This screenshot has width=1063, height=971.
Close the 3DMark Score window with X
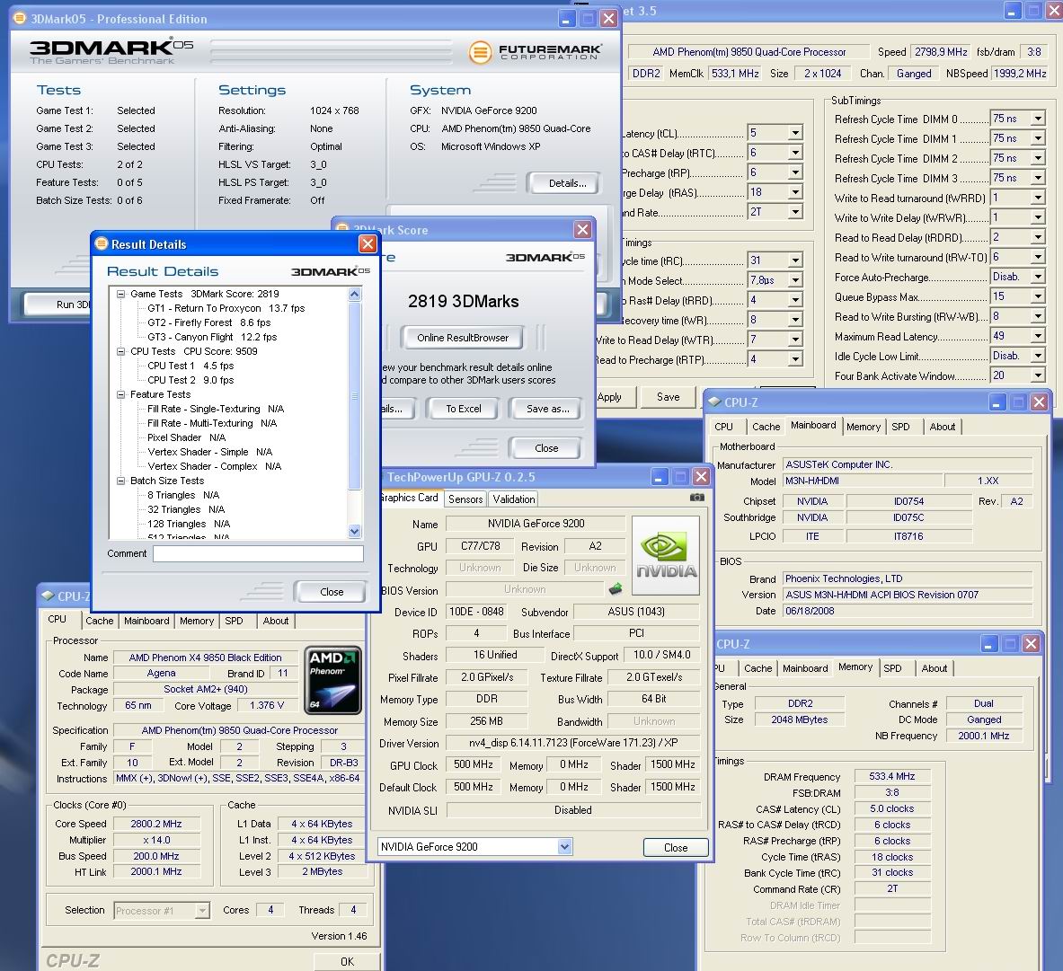pyautogui.click(x=582, y=230)
